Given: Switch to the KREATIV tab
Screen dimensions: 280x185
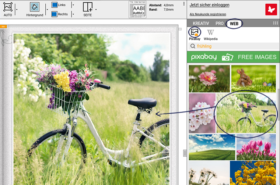Looking at the screenshot, I should pos(201,24).
